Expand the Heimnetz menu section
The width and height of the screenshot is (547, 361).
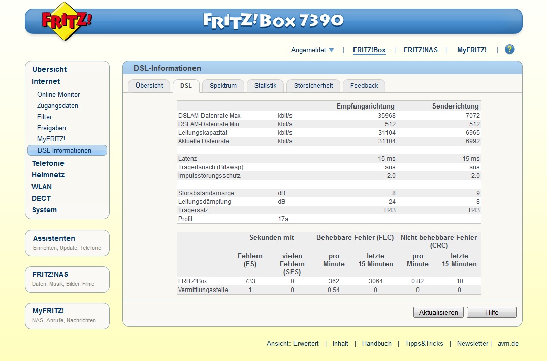pos(48,175)
